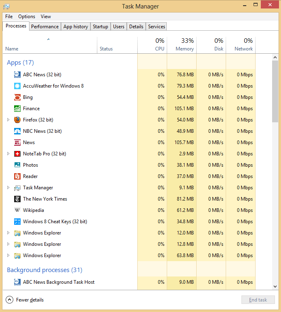Select the Finance process row name

tap(31, 109)
